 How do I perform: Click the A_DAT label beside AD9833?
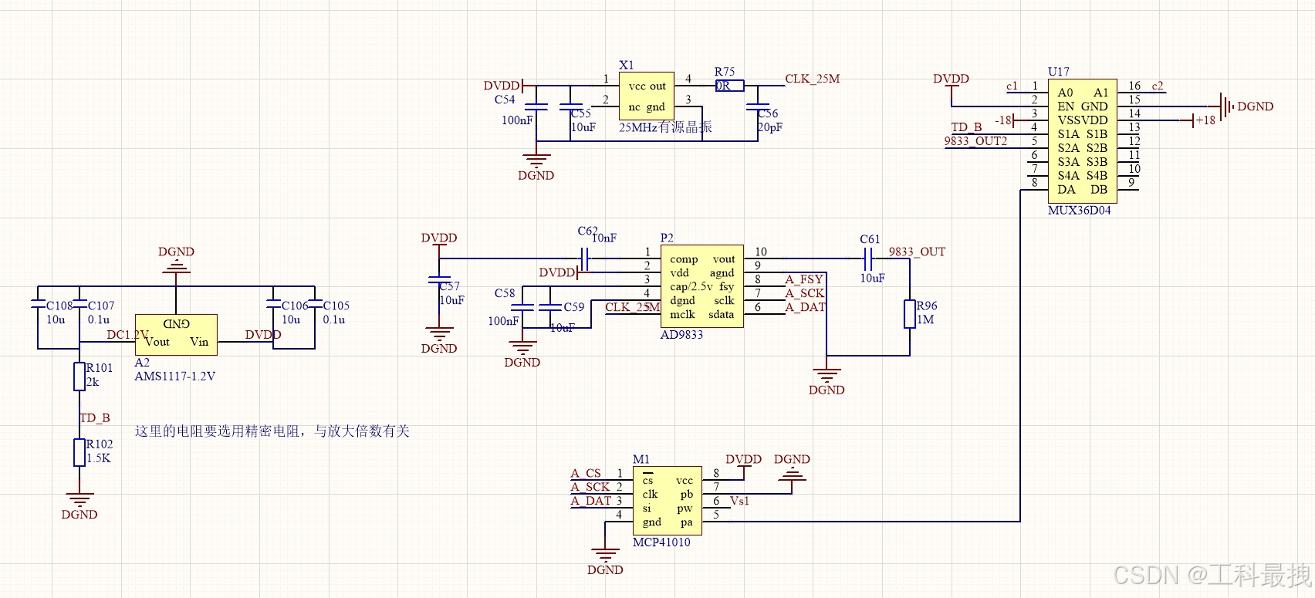(x=805, y=307)
